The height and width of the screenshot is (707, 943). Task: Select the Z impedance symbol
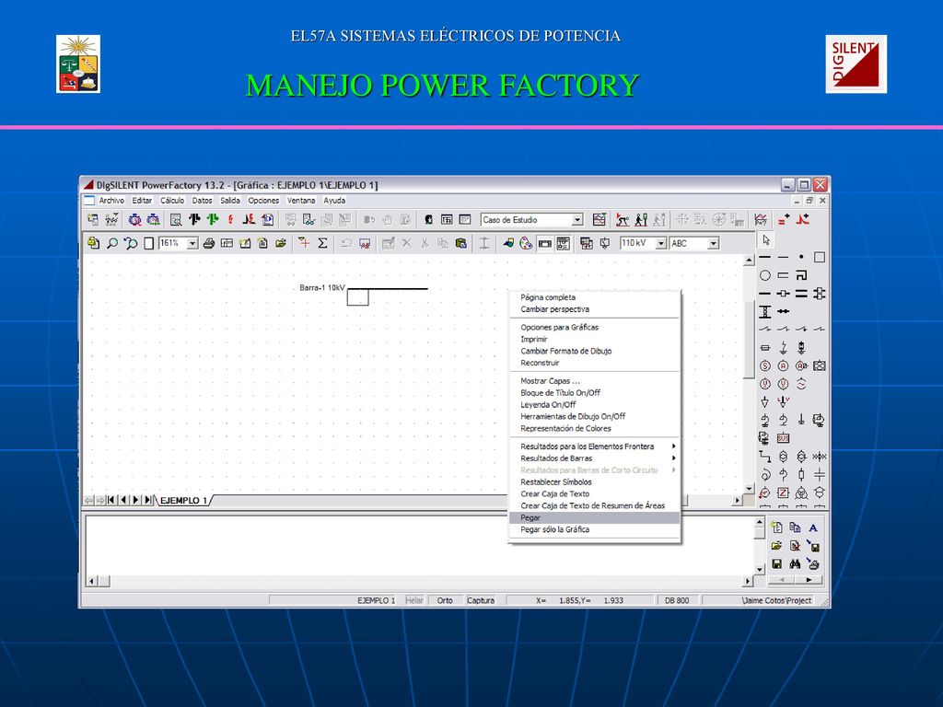point(783,493)
